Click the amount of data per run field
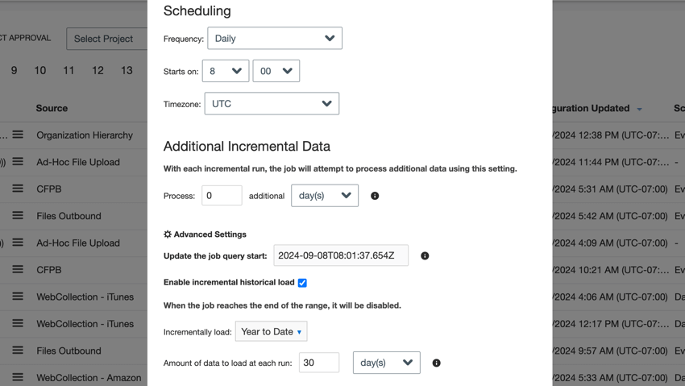This screenshot has height=386, width=685. tap(319, 363)
